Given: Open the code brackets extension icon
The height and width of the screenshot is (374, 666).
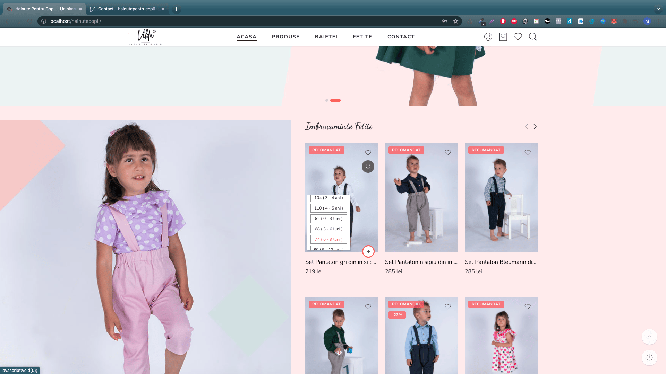Looking at the screenshot, I should [x=558, y=21].
